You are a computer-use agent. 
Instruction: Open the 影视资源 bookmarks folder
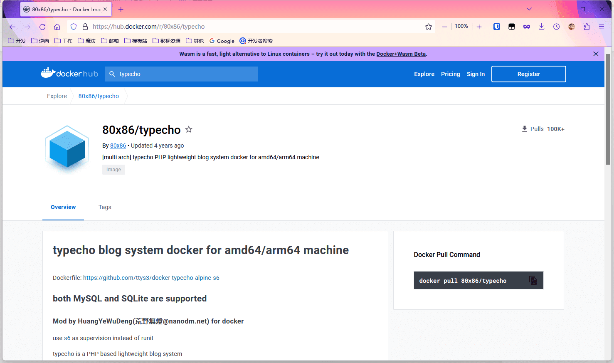167,41
